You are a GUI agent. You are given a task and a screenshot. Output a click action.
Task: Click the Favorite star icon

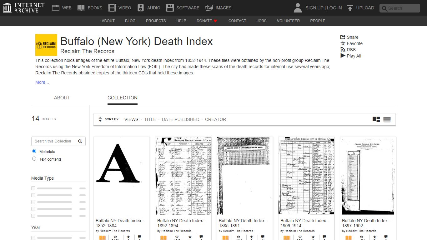click(x=343, y=43)
